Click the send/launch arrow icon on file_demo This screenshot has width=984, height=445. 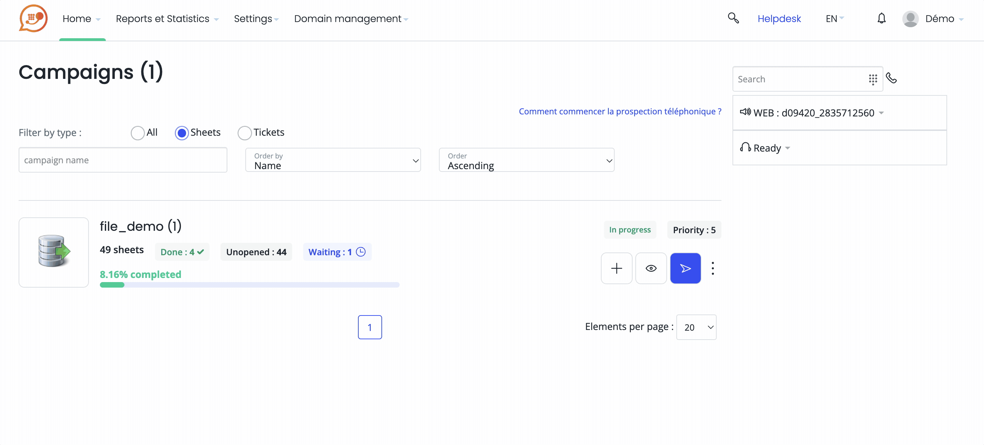pyautogui.click(x=685, y=268)
